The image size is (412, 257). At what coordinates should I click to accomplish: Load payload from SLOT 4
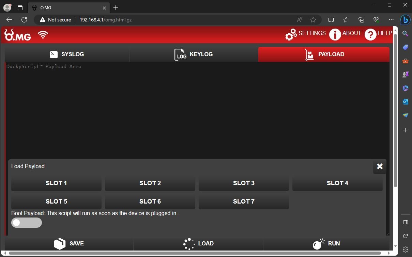tap(337, 183)
